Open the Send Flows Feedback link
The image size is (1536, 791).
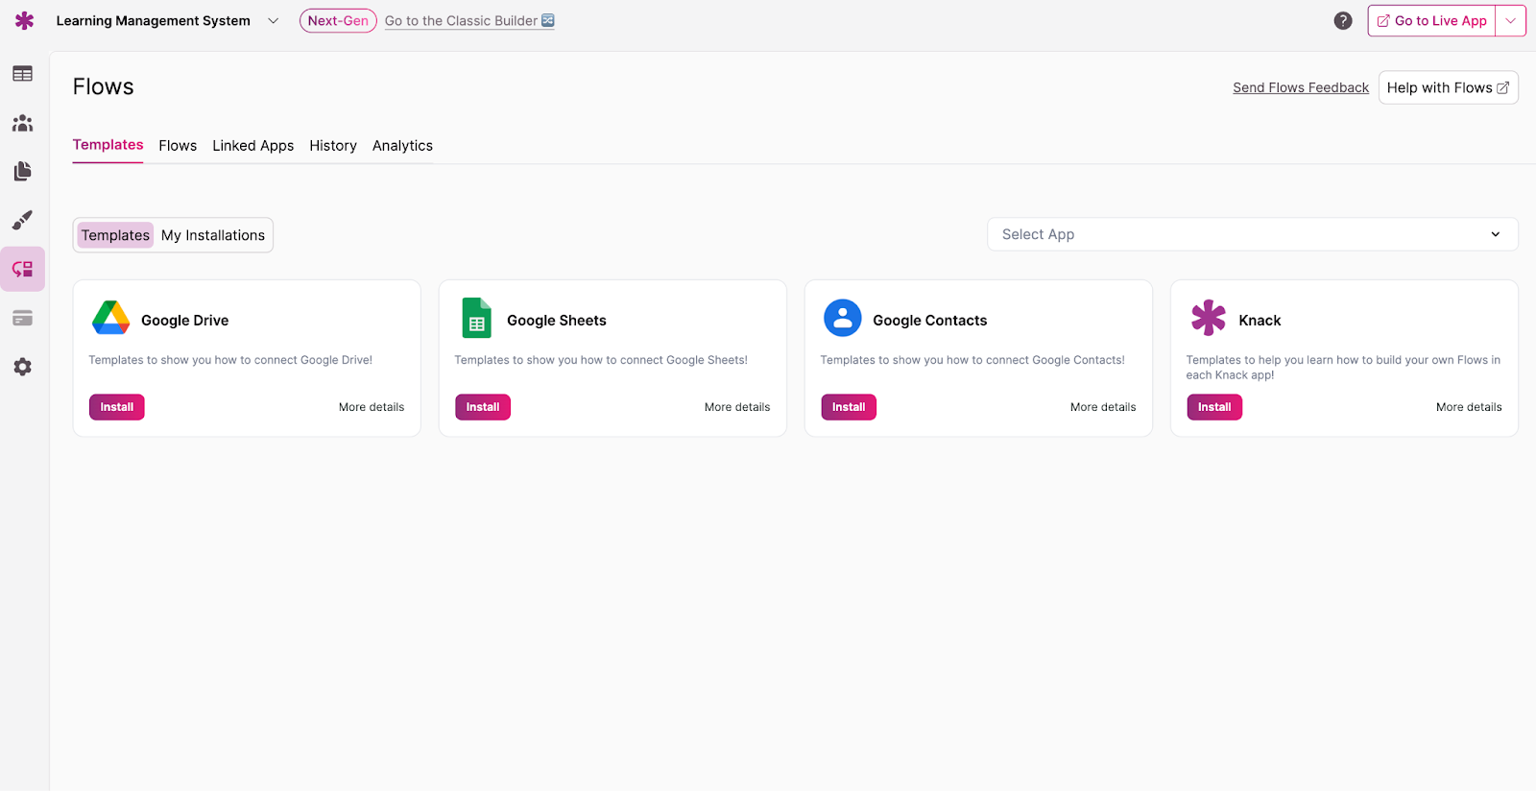[x=1301, y=87]
